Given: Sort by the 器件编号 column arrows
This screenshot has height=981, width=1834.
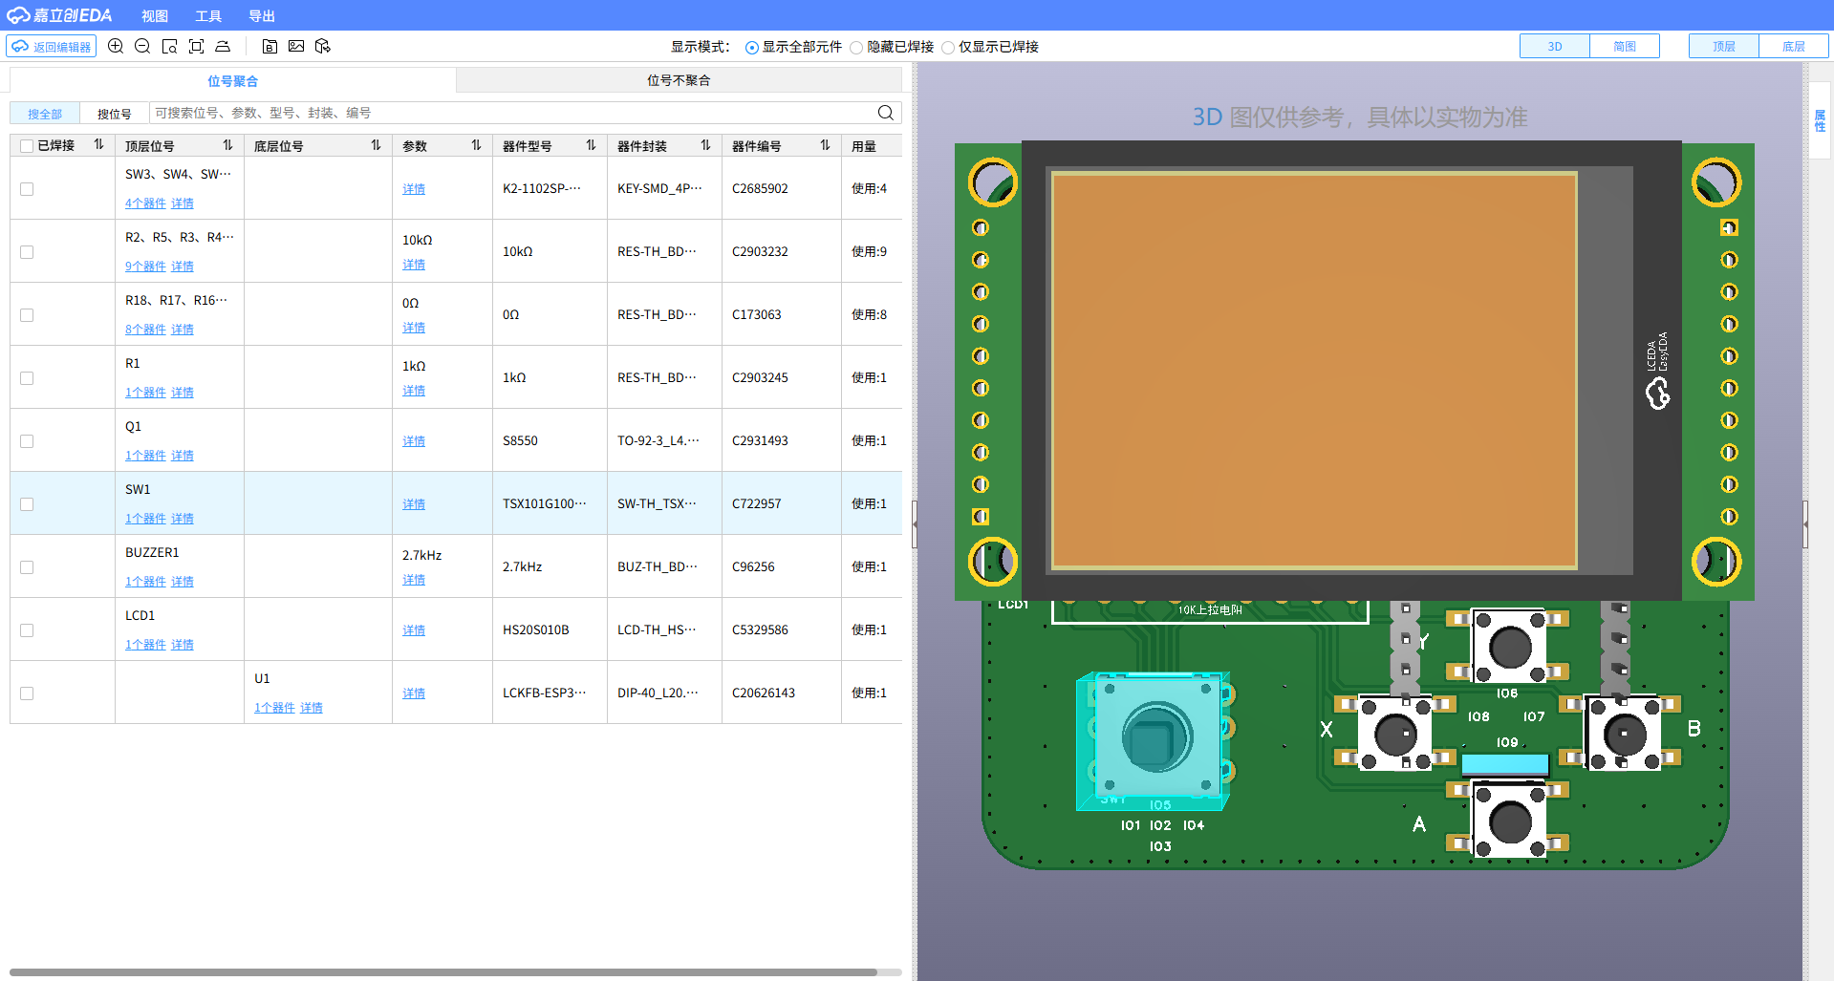Looking at the screenshot, I should click(x=825, y=145).
